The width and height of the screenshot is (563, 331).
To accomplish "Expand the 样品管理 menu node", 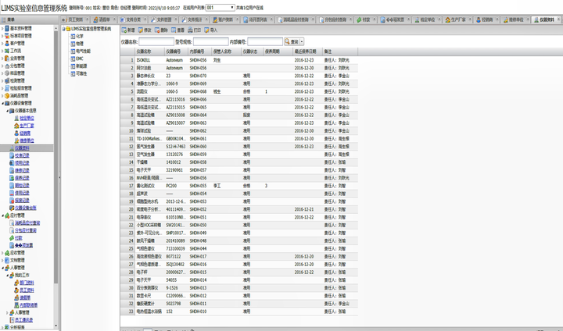I will [2, 73].
